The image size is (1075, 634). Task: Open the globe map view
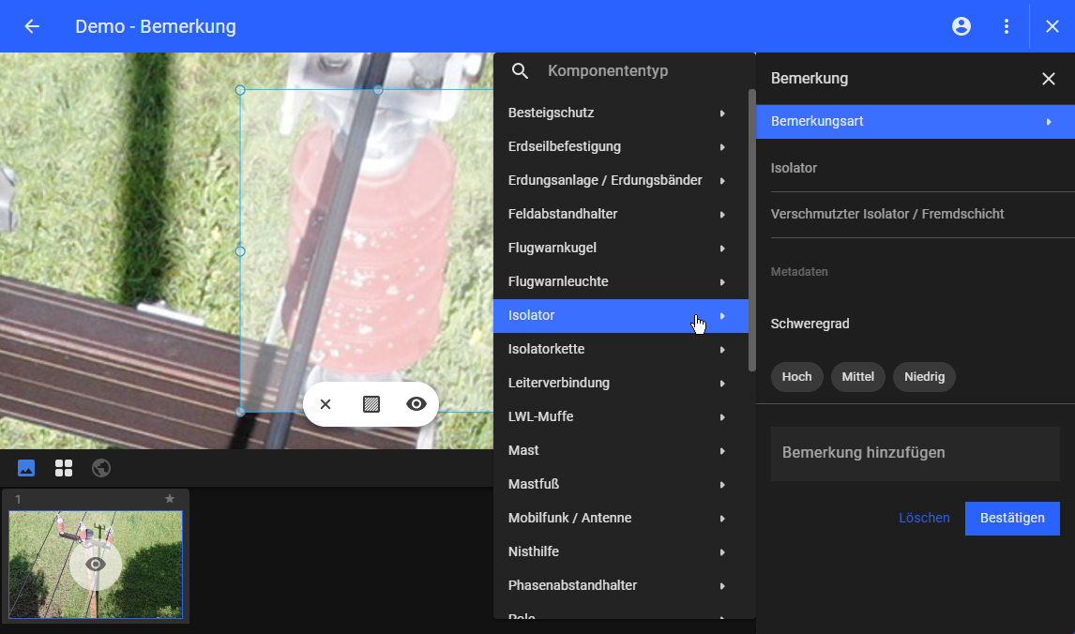coord(101,468)
